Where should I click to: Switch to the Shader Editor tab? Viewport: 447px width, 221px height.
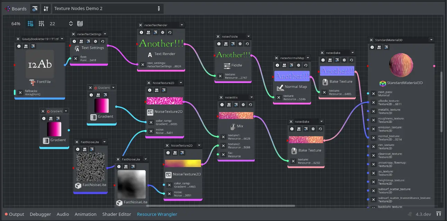coord(117,214)
